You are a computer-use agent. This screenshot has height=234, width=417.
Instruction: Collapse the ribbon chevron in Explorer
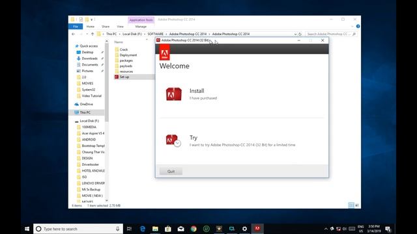(x=352, y=26)
